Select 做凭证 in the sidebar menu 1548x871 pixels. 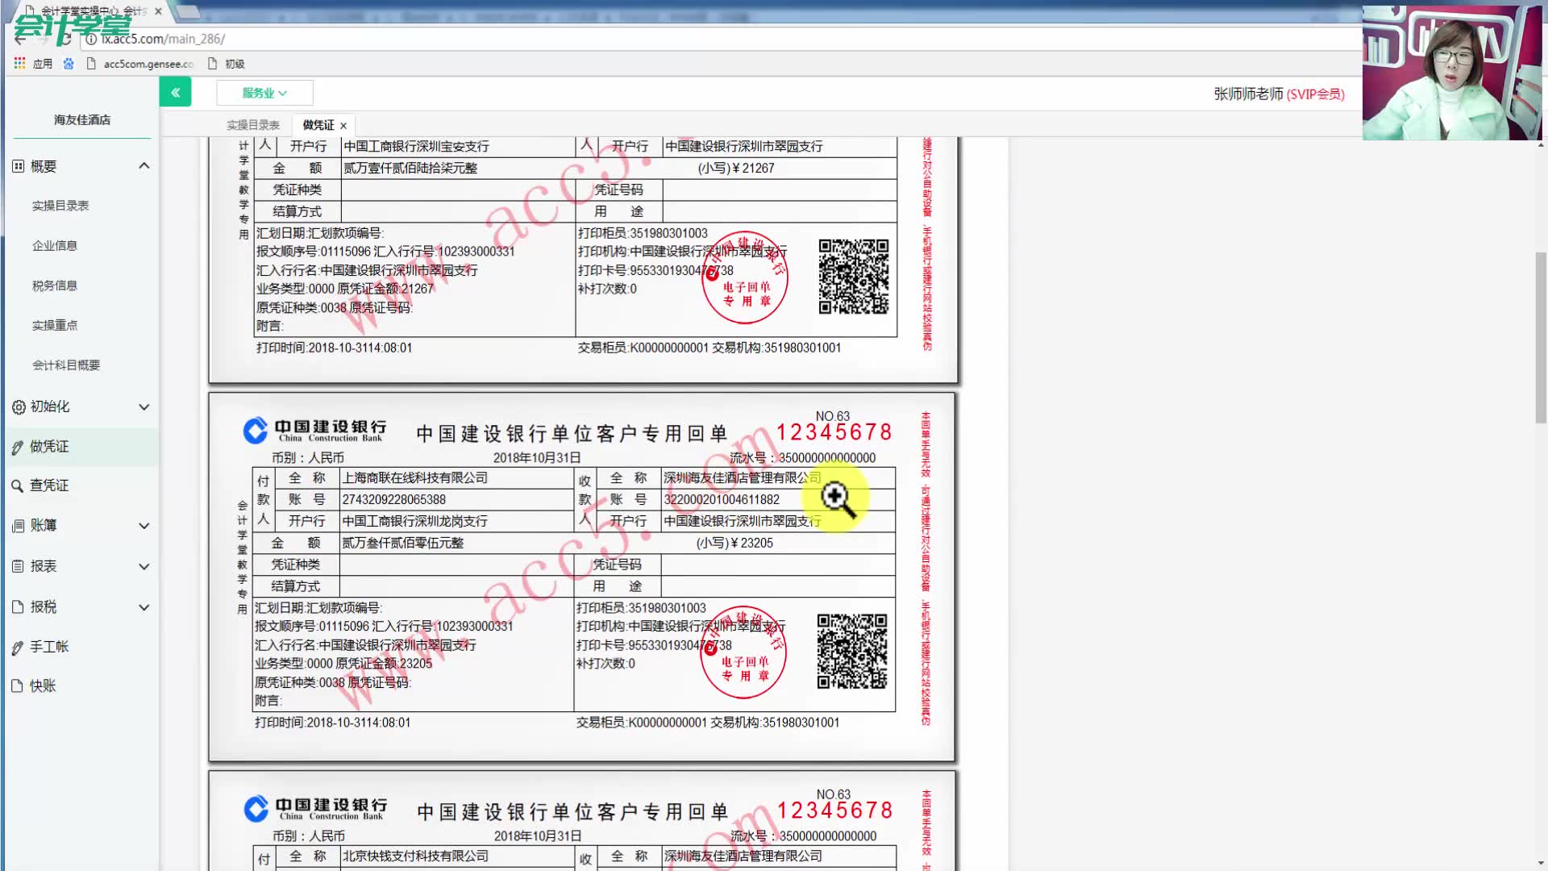tap(49, 447)
